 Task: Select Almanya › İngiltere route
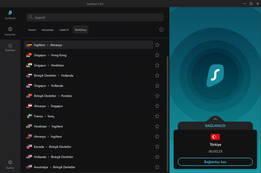(88, 136)
